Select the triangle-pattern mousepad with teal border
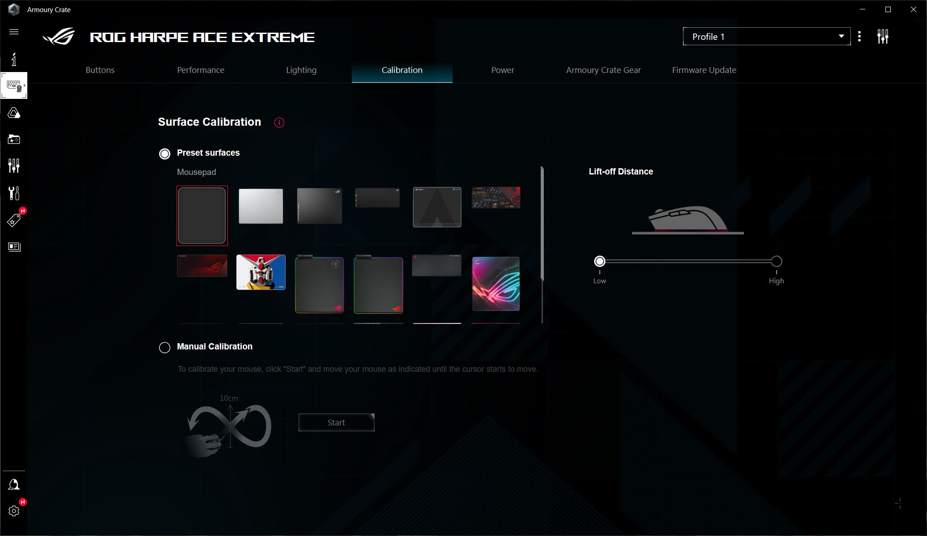This screenshot has width=927, height=536. 437,207
